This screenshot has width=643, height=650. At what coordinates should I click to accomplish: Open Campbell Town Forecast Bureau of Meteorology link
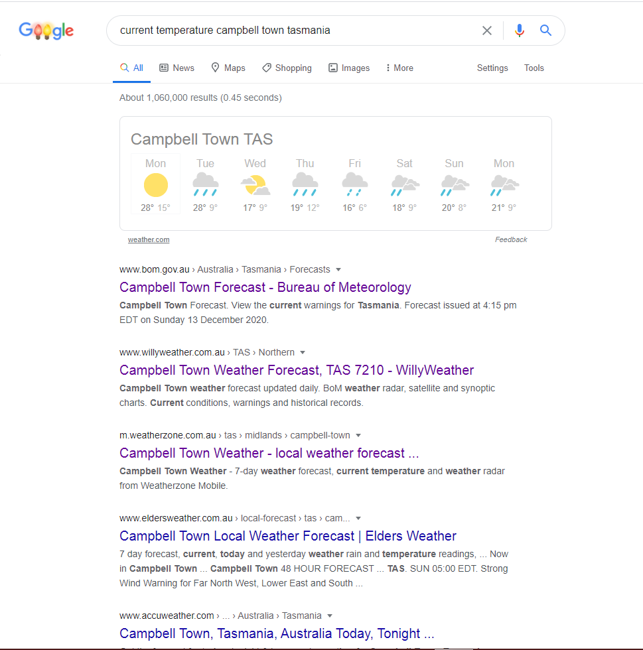[265, 287]
